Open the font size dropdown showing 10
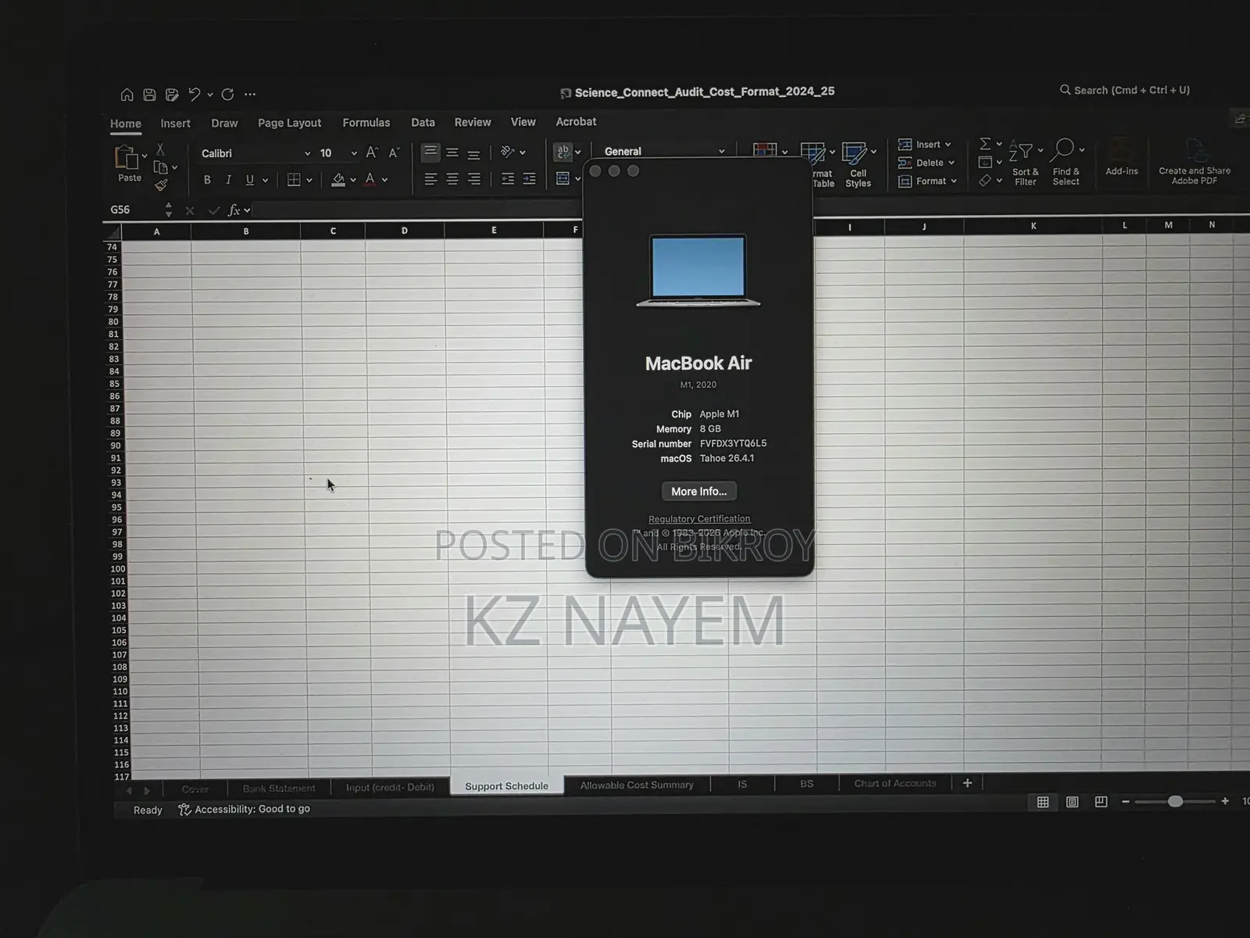 (x=354, y=153)
